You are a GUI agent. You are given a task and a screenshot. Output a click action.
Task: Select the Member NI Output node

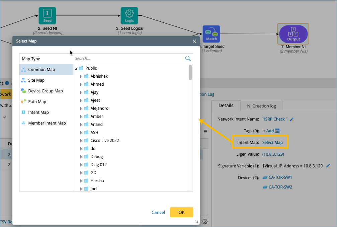[293, 34]
